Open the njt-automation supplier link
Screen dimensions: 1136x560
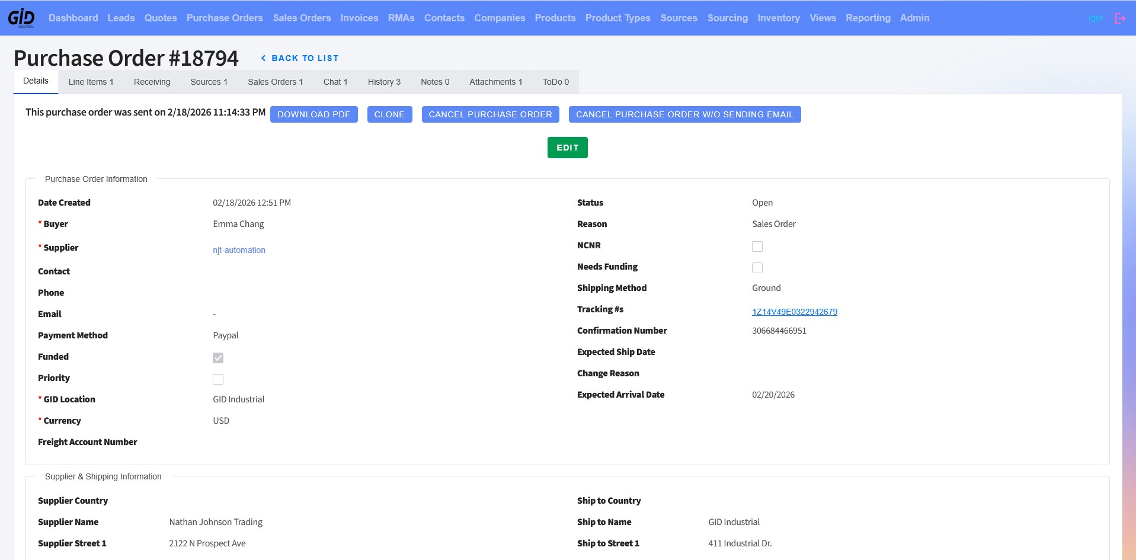pyautogui.click(x=239, y=250)
